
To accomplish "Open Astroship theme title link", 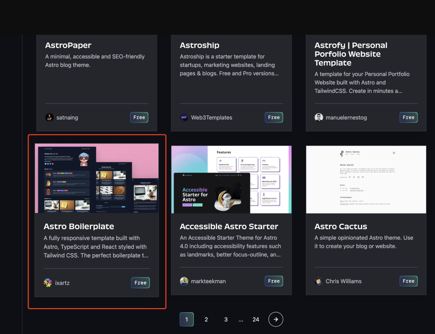I will pyautogui.click(x=199, y=46).
